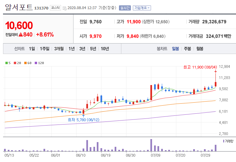The height and width of the screenshot is (162, 236).
Task: Click the 07/29 date axis label
Action: 205,155
